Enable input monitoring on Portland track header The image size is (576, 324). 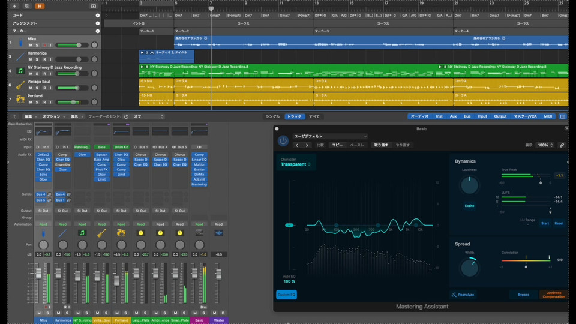point(50,103)
